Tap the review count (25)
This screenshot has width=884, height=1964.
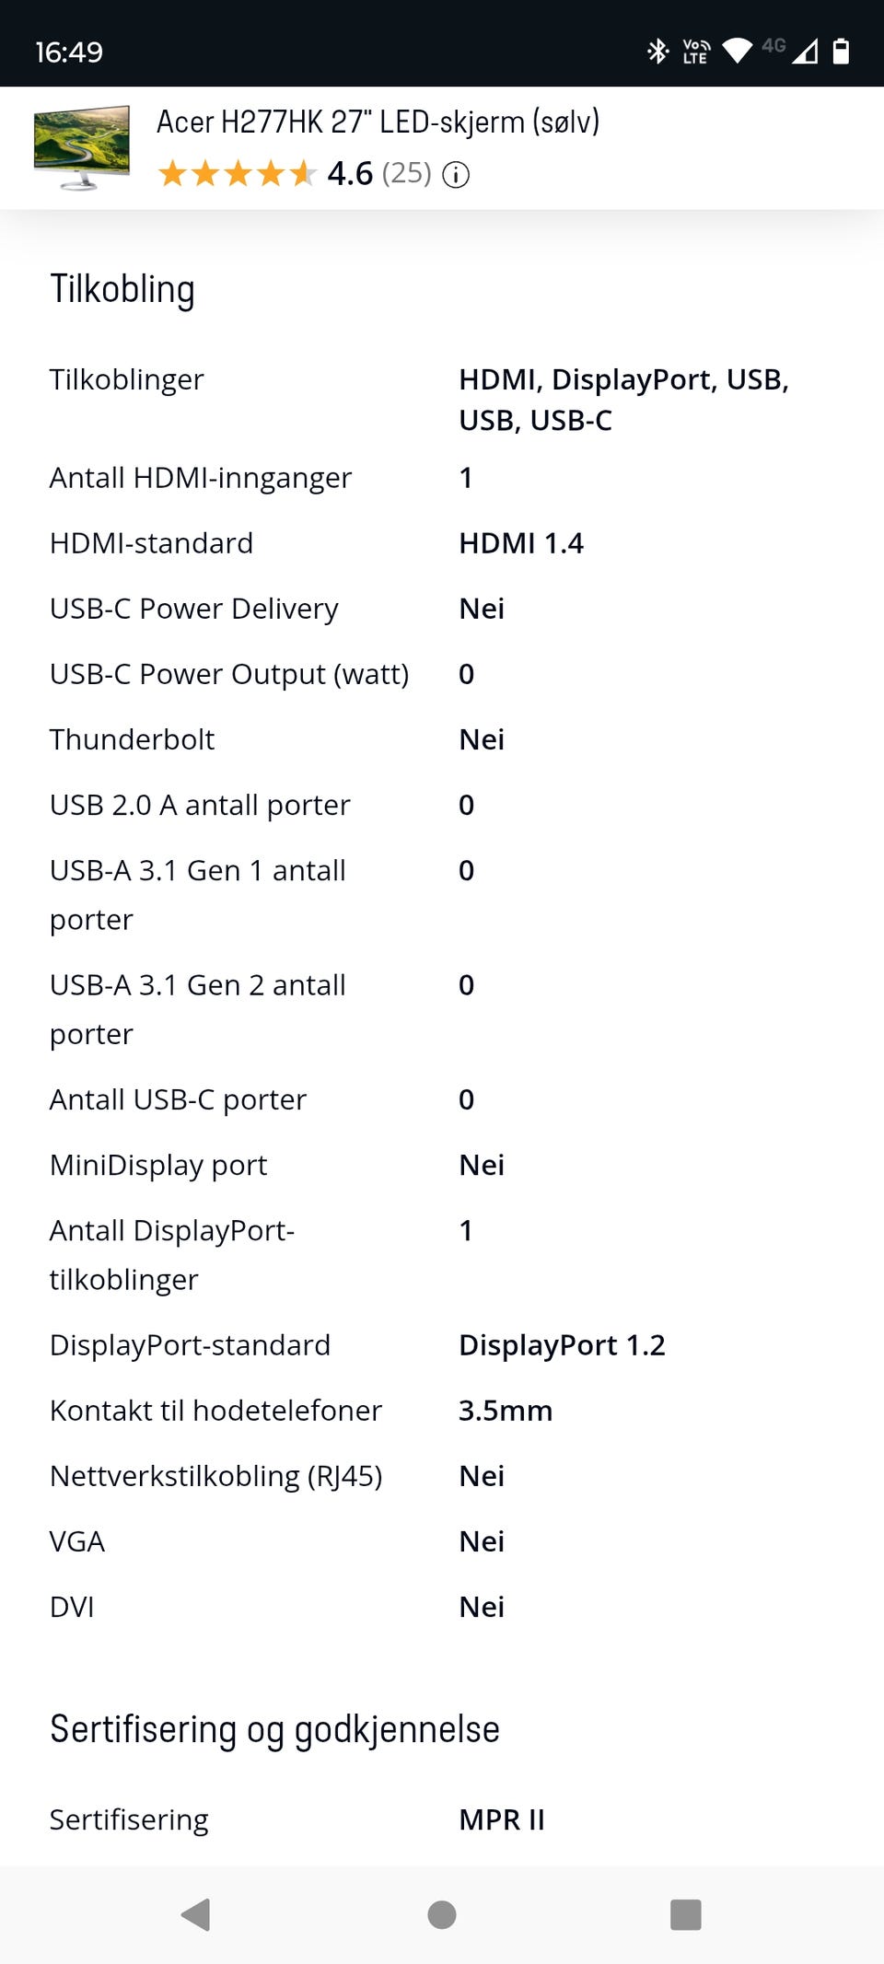pos(406,173)
